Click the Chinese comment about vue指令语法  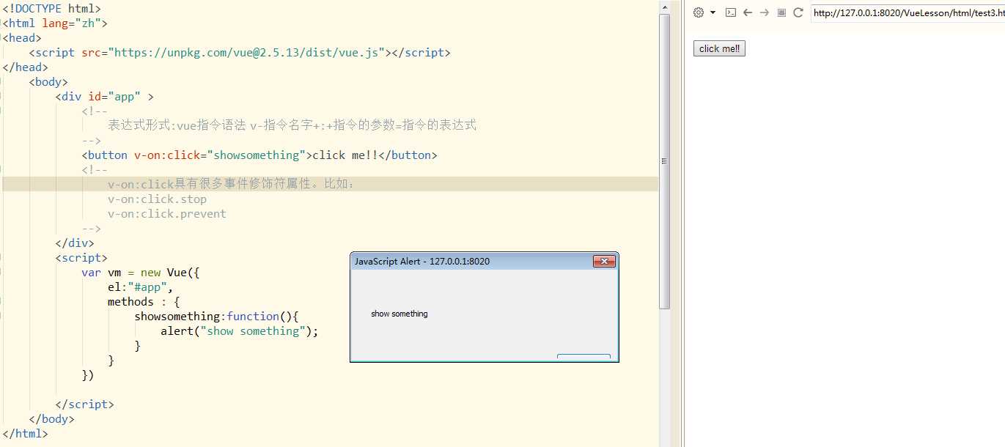tap(292, 125)
